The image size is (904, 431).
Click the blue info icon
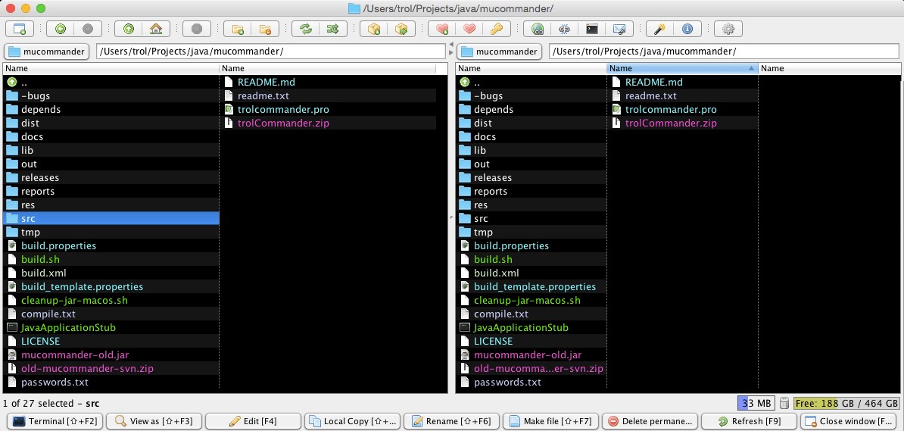pos(687,29)
